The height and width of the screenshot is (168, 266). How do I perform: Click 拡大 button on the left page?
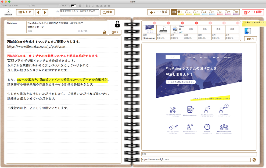(115, 32)
